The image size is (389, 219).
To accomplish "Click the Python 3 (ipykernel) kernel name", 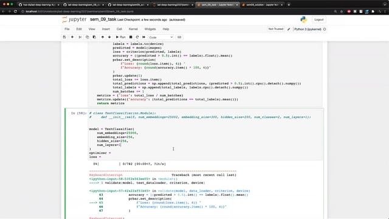I will point(308,29).
